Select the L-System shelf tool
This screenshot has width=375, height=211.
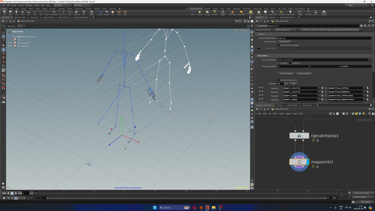[100, 12]
